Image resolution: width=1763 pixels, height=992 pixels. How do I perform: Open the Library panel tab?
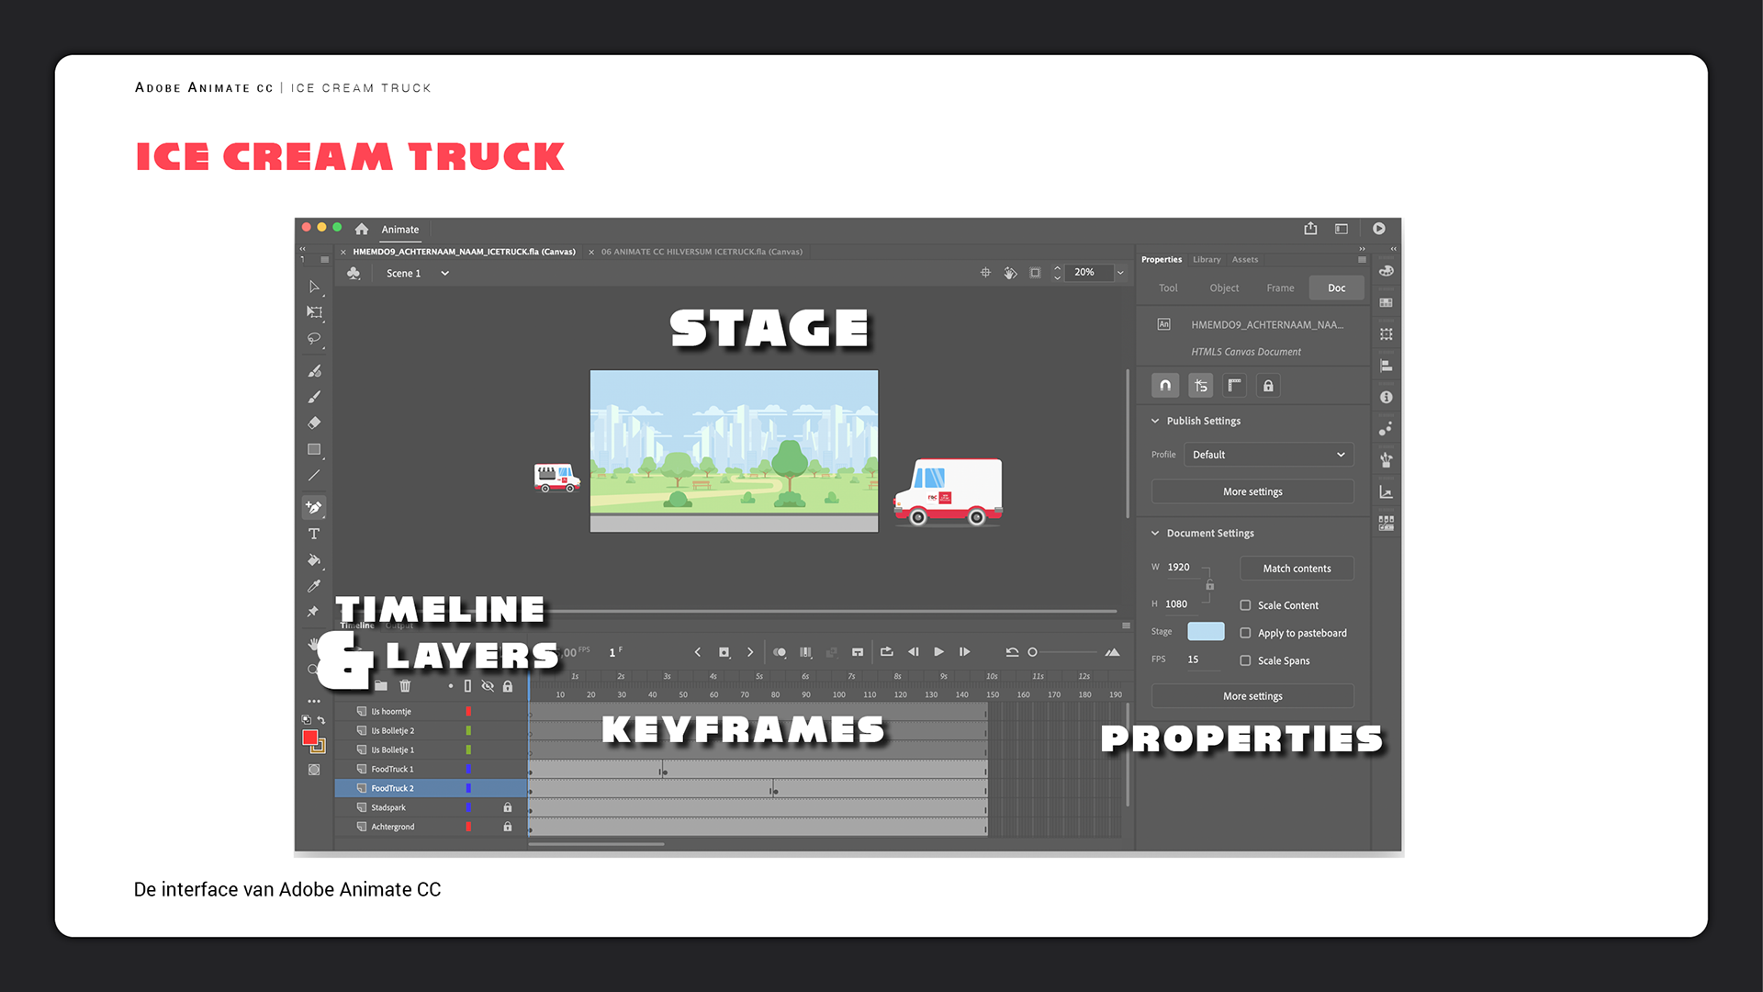[x=1207, y=260]
